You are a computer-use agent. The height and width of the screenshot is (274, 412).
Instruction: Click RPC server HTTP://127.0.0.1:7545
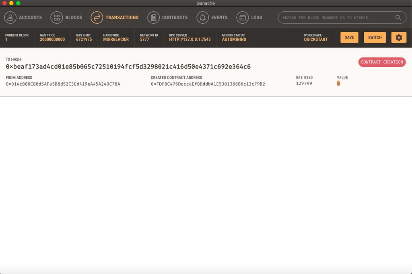tap(190, 39)
